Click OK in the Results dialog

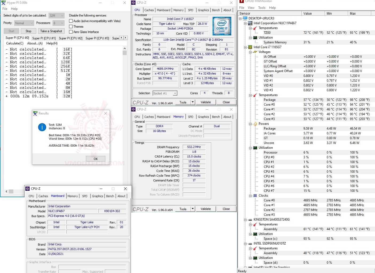(95, 159)
